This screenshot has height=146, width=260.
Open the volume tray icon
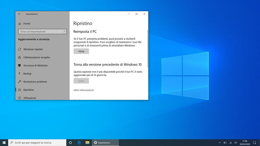236,143
